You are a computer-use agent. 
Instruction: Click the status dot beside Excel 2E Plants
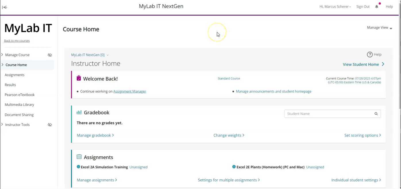point(234,167)
